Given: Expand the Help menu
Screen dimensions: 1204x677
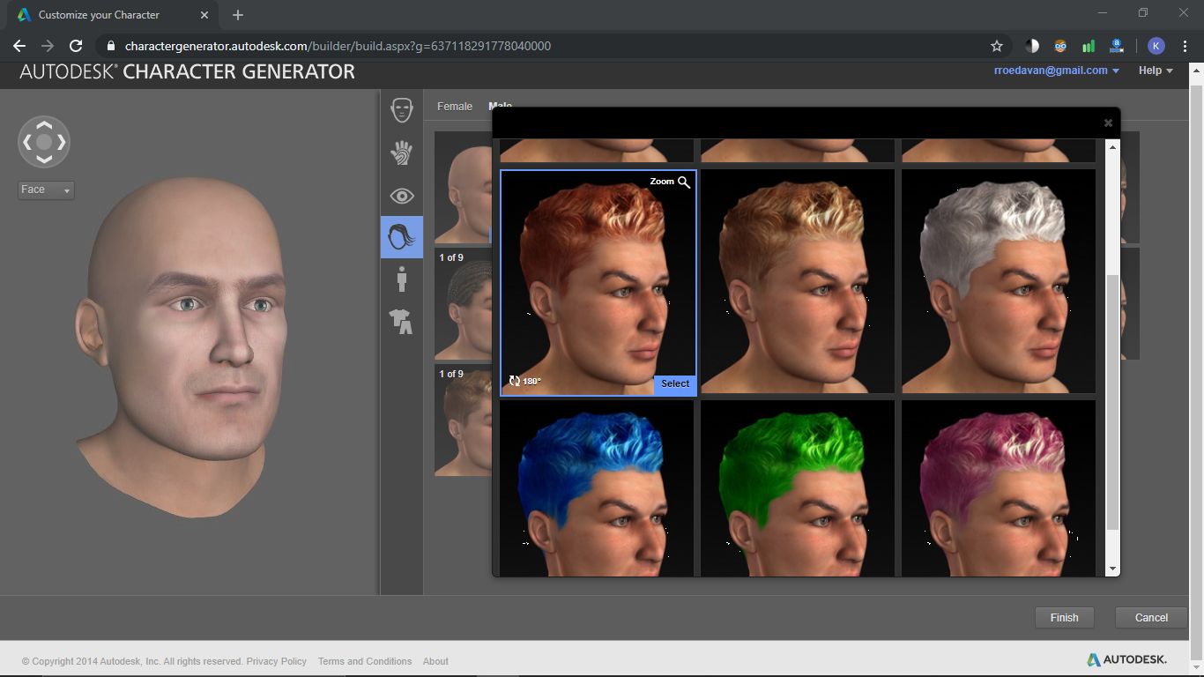Looking at the screenshot, I should pos(1156,71).
